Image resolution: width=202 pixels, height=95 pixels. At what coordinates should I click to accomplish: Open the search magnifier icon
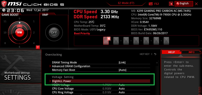171,4
